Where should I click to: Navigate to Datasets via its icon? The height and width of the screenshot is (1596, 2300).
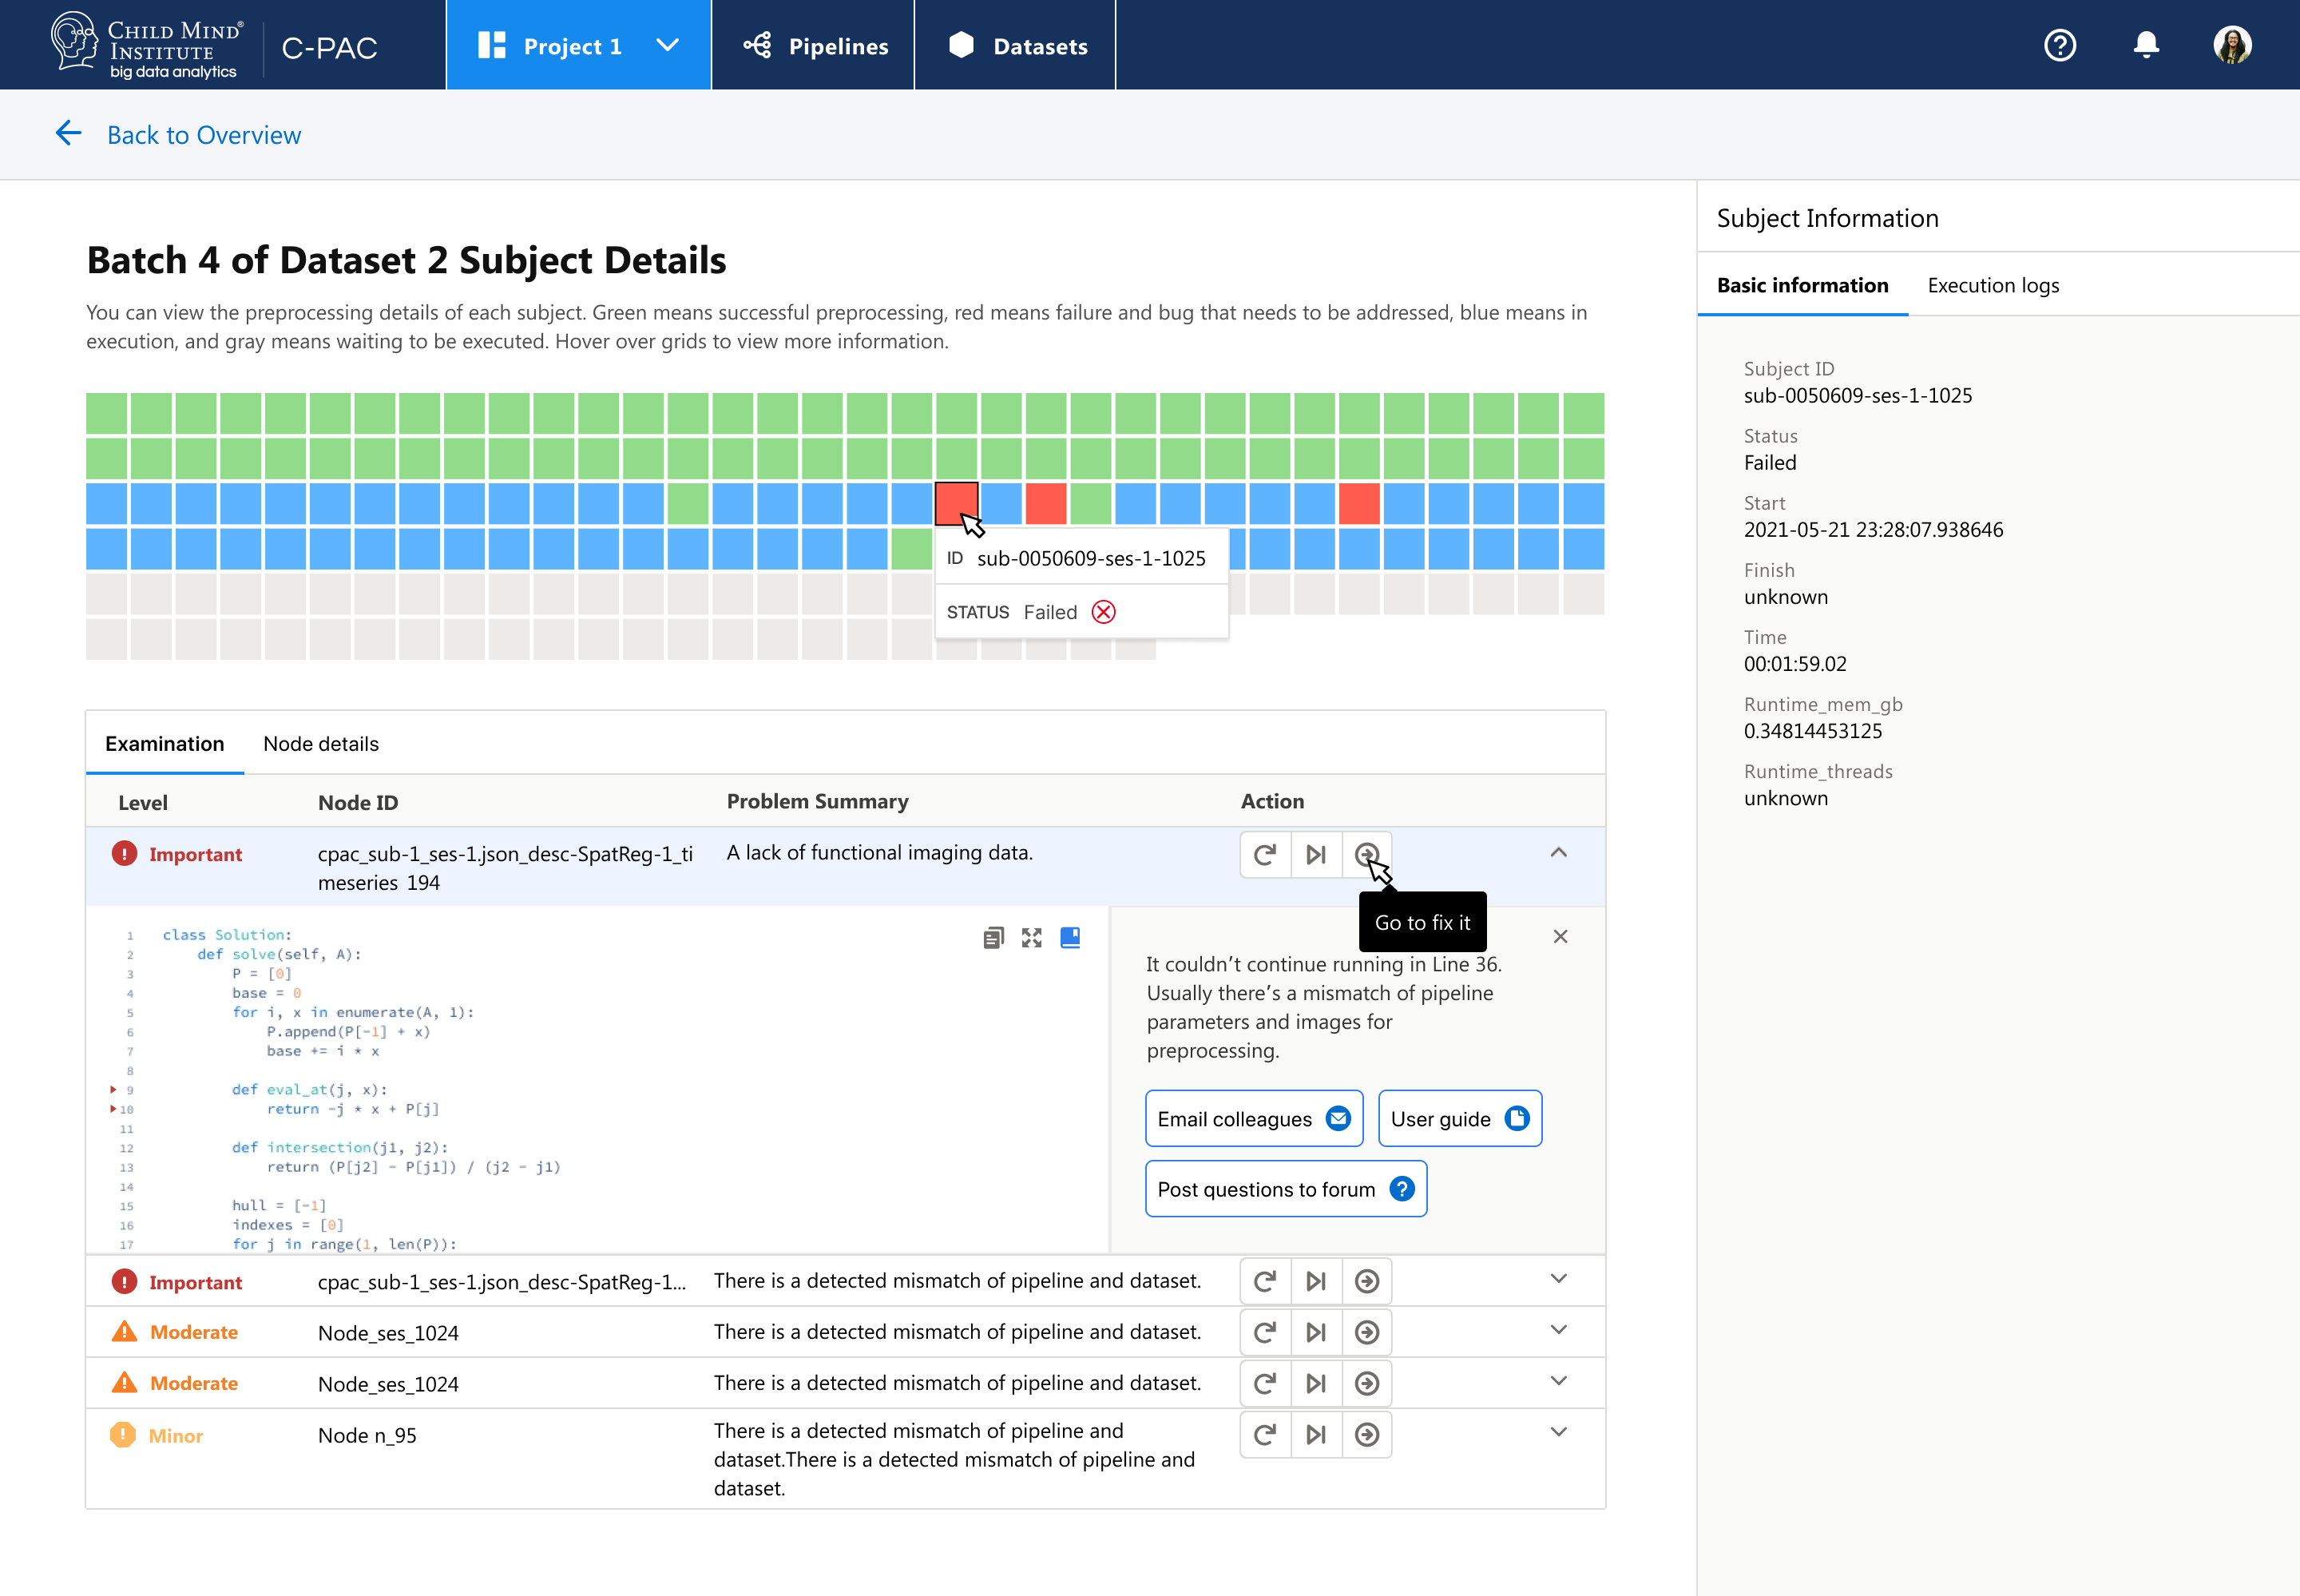tap(961, 44)
